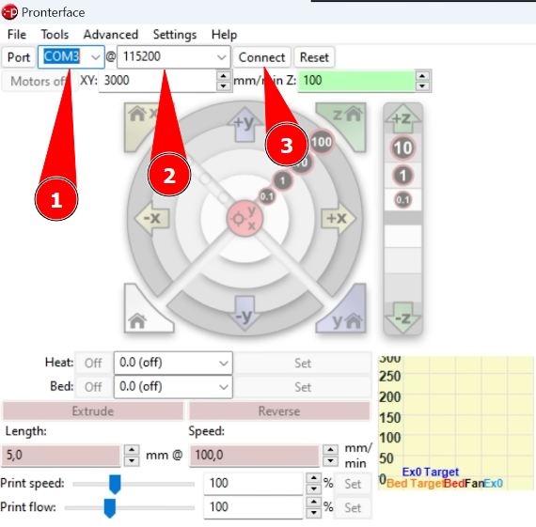
Task: Click the extrude Speed field
Action: pos(254,456)
